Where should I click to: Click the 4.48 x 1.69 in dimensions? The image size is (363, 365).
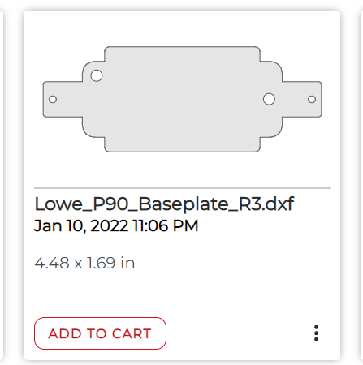(84, 263)
